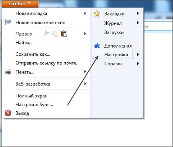This screenshot has height=147, width=173.
Task: Click the Cut scissors icon
Action: click(x=46, y=34)
